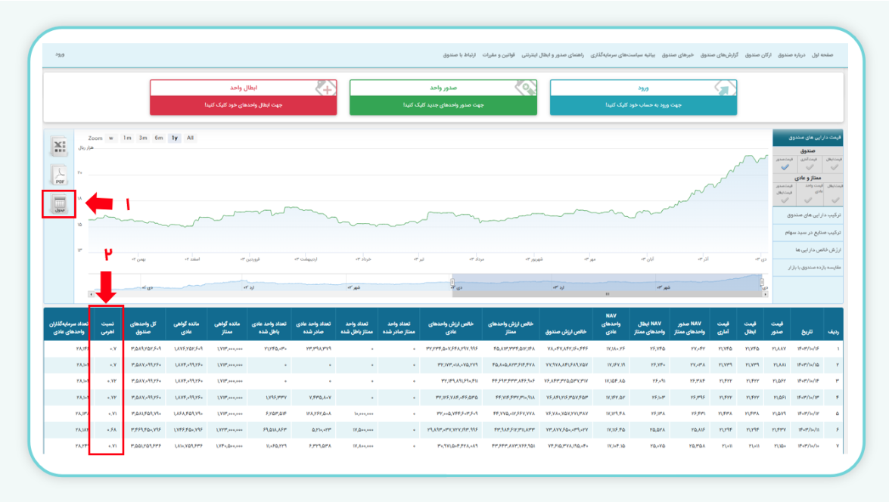
Task: Expand the ترکیب صنایع در سبد سهام section
Action: [x=810, y=233]
